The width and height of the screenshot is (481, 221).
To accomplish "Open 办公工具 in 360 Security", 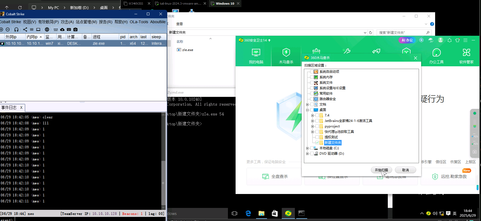I will tap(436, 56).
